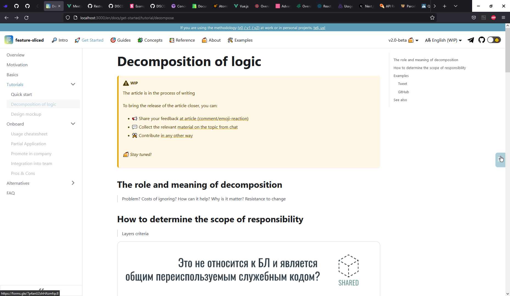
Task: Click the feature-sliced logo in top-left
Action: click(x=9, y=40)
